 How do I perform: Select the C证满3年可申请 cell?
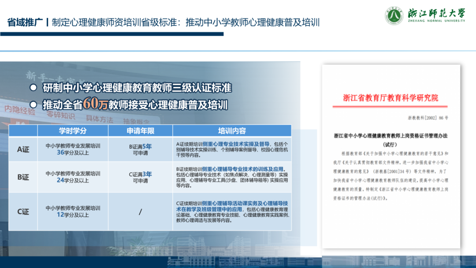[140, 177]
